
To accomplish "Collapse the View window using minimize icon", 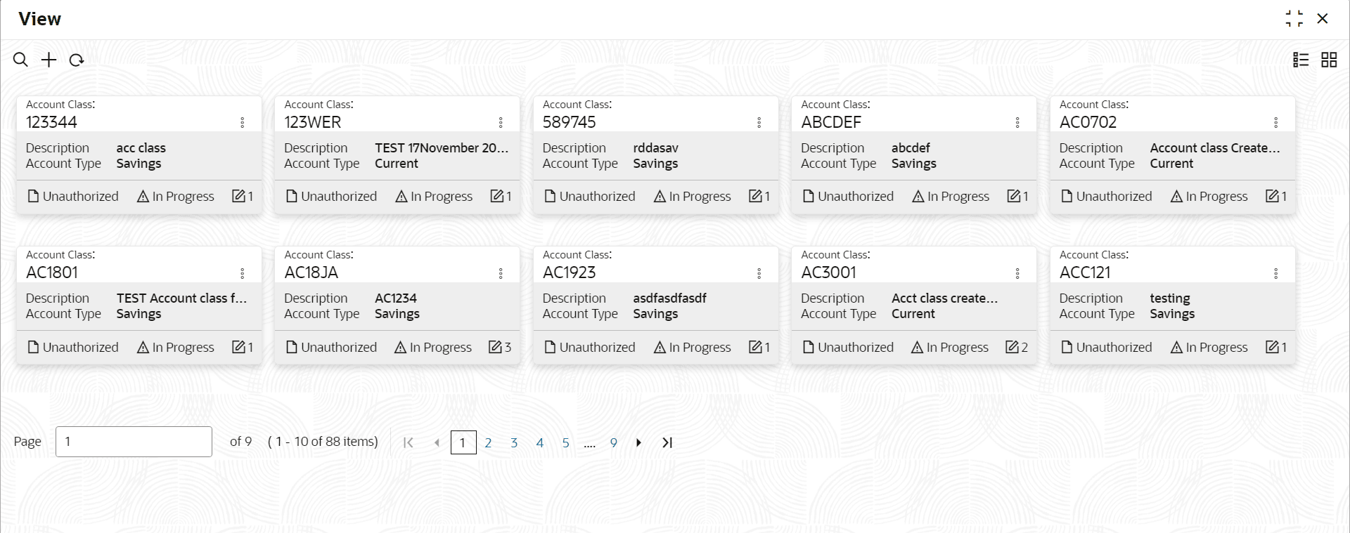I will [x=1294, y=19].
